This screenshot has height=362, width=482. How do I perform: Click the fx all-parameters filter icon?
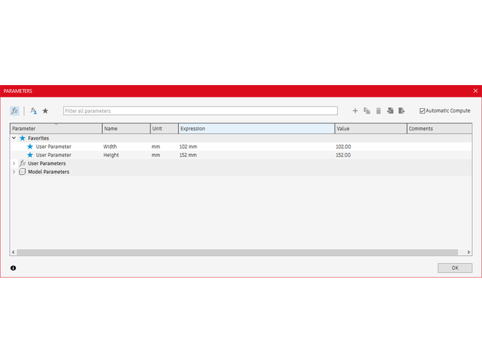[x=15, y=110]
